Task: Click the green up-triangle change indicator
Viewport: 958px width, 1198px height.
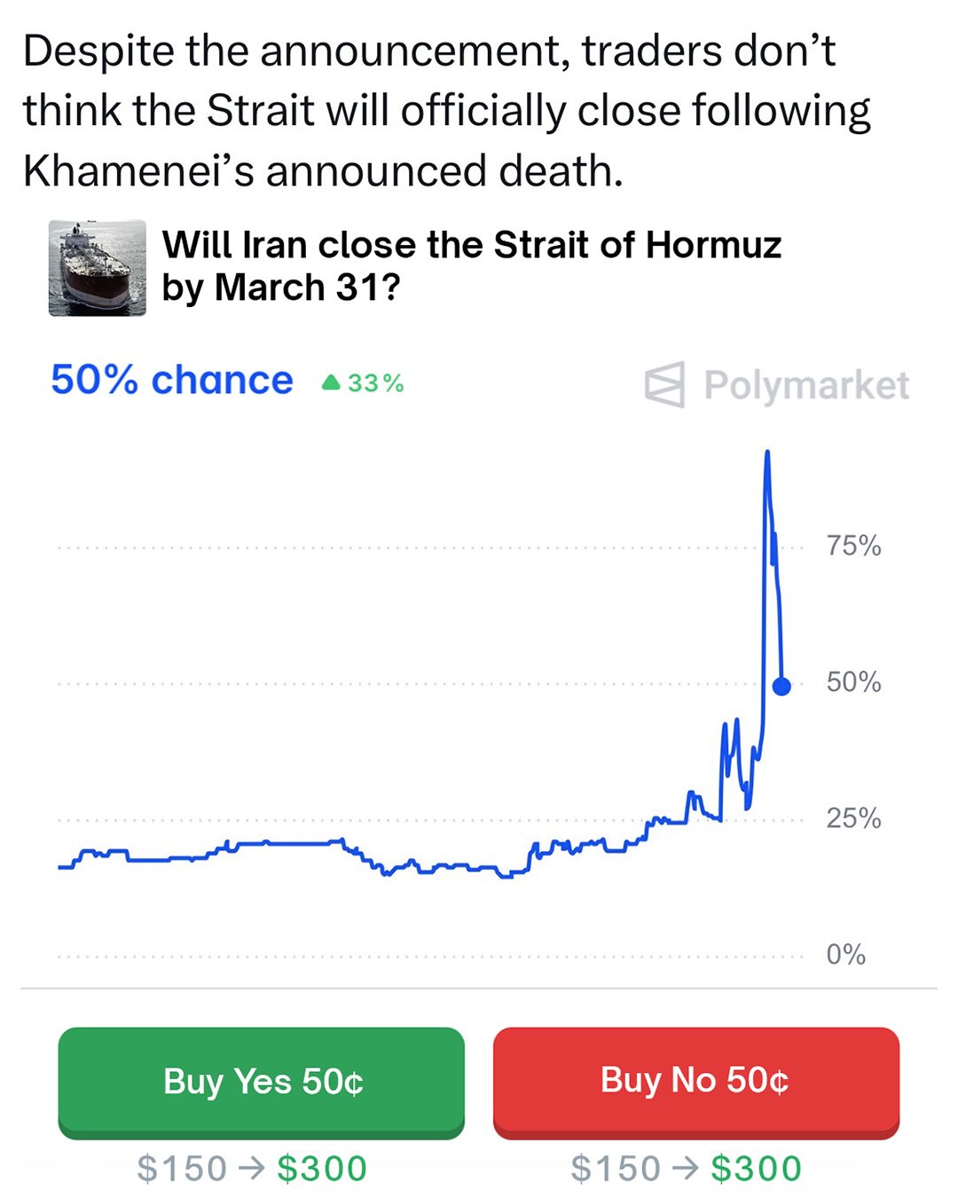Action: 331,382
